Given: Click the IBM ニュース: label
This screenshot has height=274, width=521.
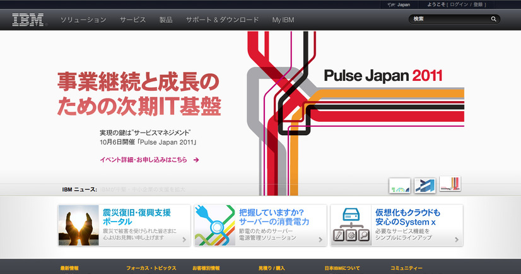Looking at the screenshot, I should click(79, 189).
